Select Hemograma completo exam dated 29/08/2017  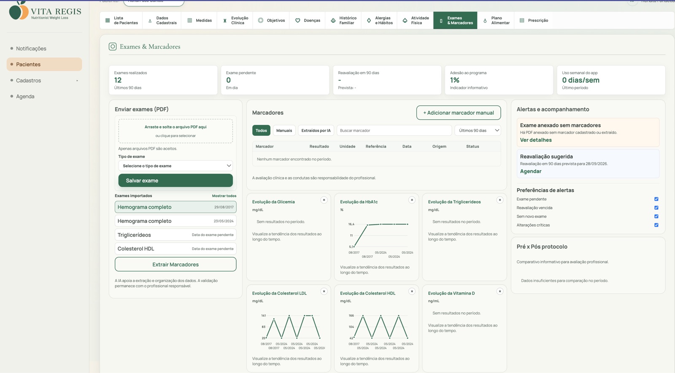(175, 207)
